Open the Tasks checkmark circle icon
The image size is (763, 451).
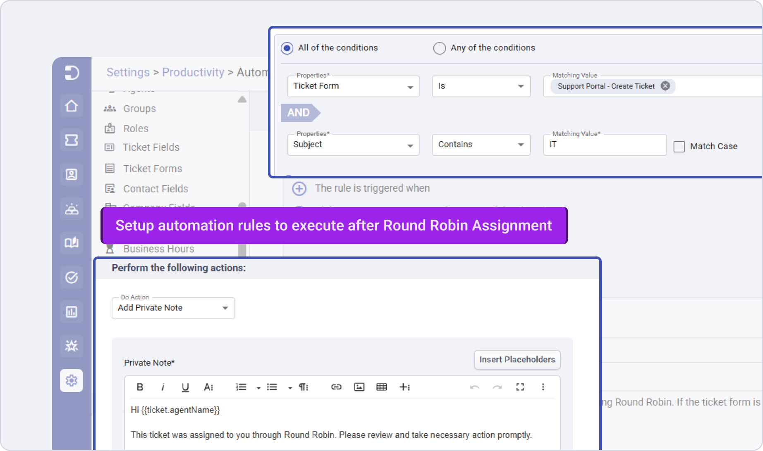(x=72, y=277)
